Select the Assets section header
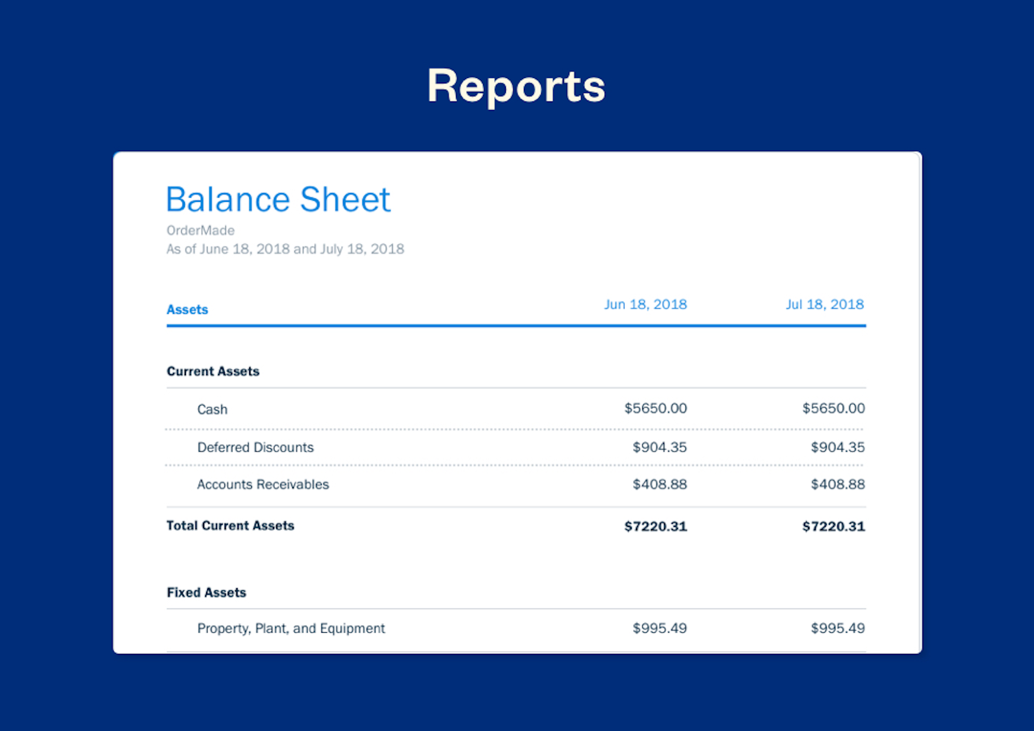1034x731 pixels. click(187, 309)
